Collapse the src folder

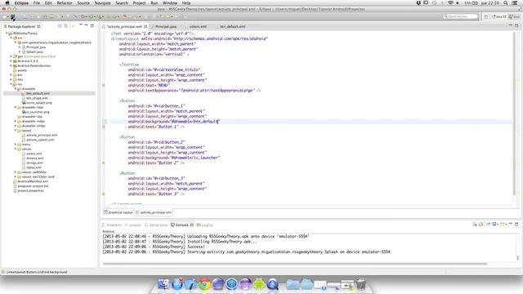[x=11, y=38]
